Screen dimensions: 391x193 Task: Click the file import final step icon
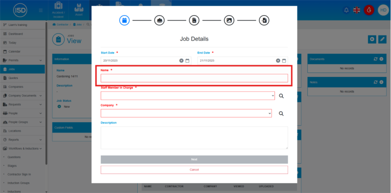(264, 20)
